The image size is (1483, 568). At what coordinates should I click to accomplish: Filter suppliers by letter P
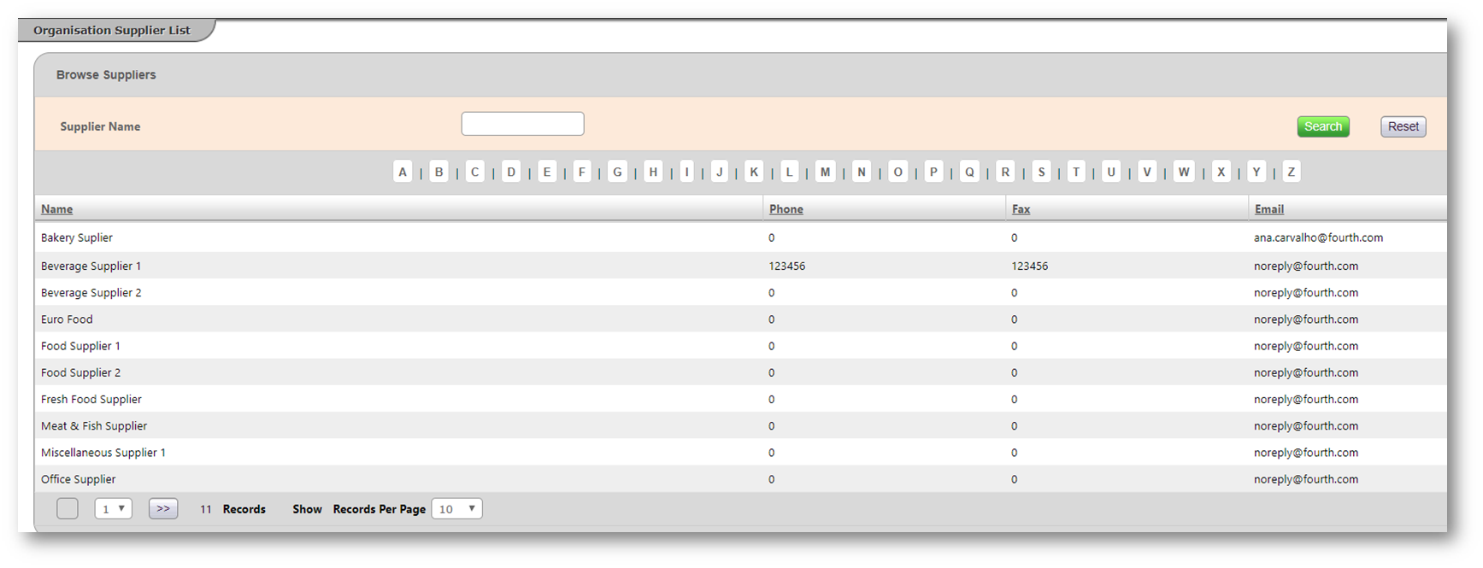[x=933, y=172]
